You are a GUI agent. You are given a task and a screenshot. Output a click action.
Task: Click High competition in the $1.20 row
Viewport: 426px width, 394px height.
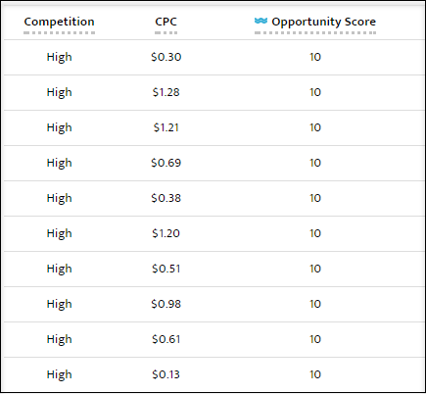point(59,233)
